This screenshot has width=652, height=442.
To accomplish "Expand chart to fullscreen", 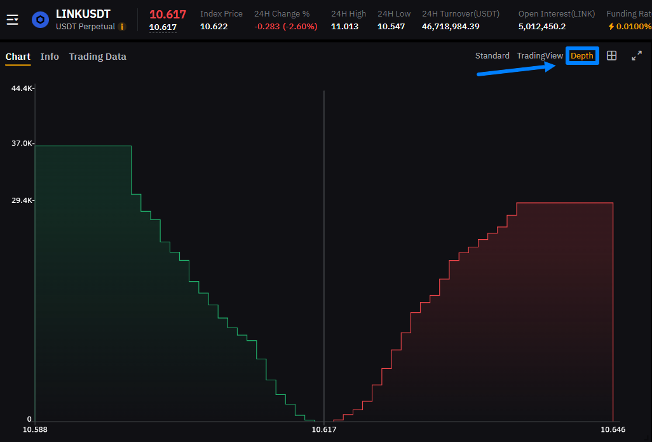I will click(636, 56).
